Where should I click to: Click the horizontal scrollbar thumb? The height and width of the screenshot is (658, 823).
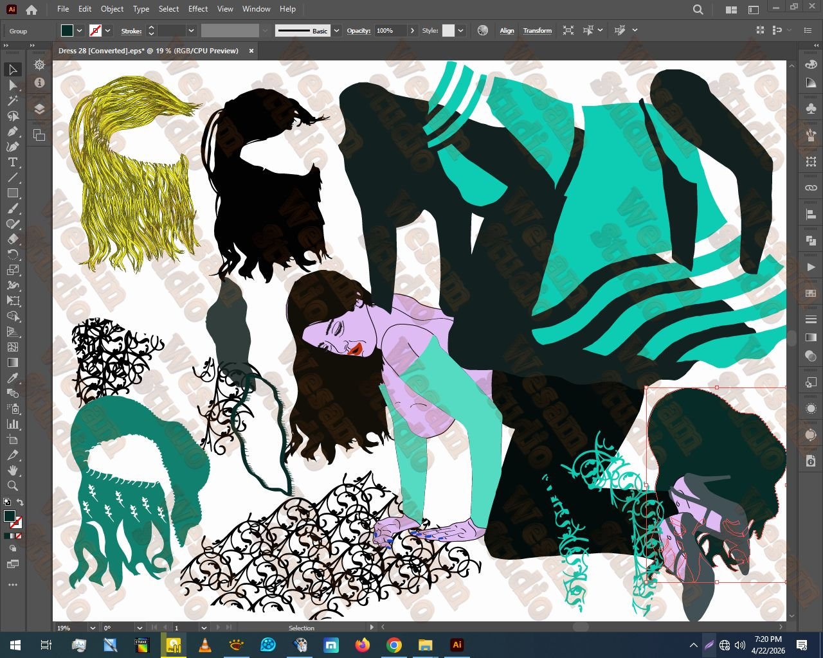[581, 627]
